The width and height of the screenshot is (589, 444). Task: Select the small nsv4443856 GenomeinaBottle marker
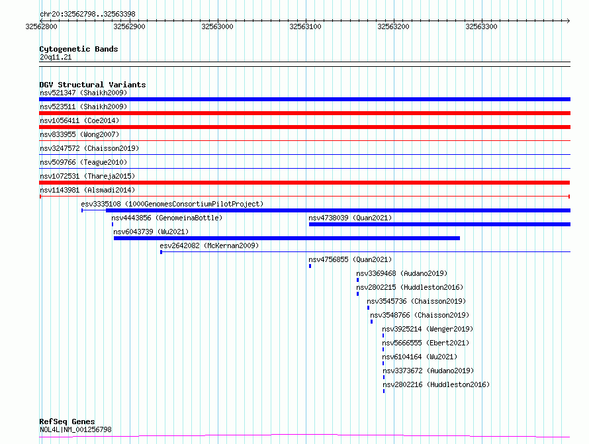[113, 224]
